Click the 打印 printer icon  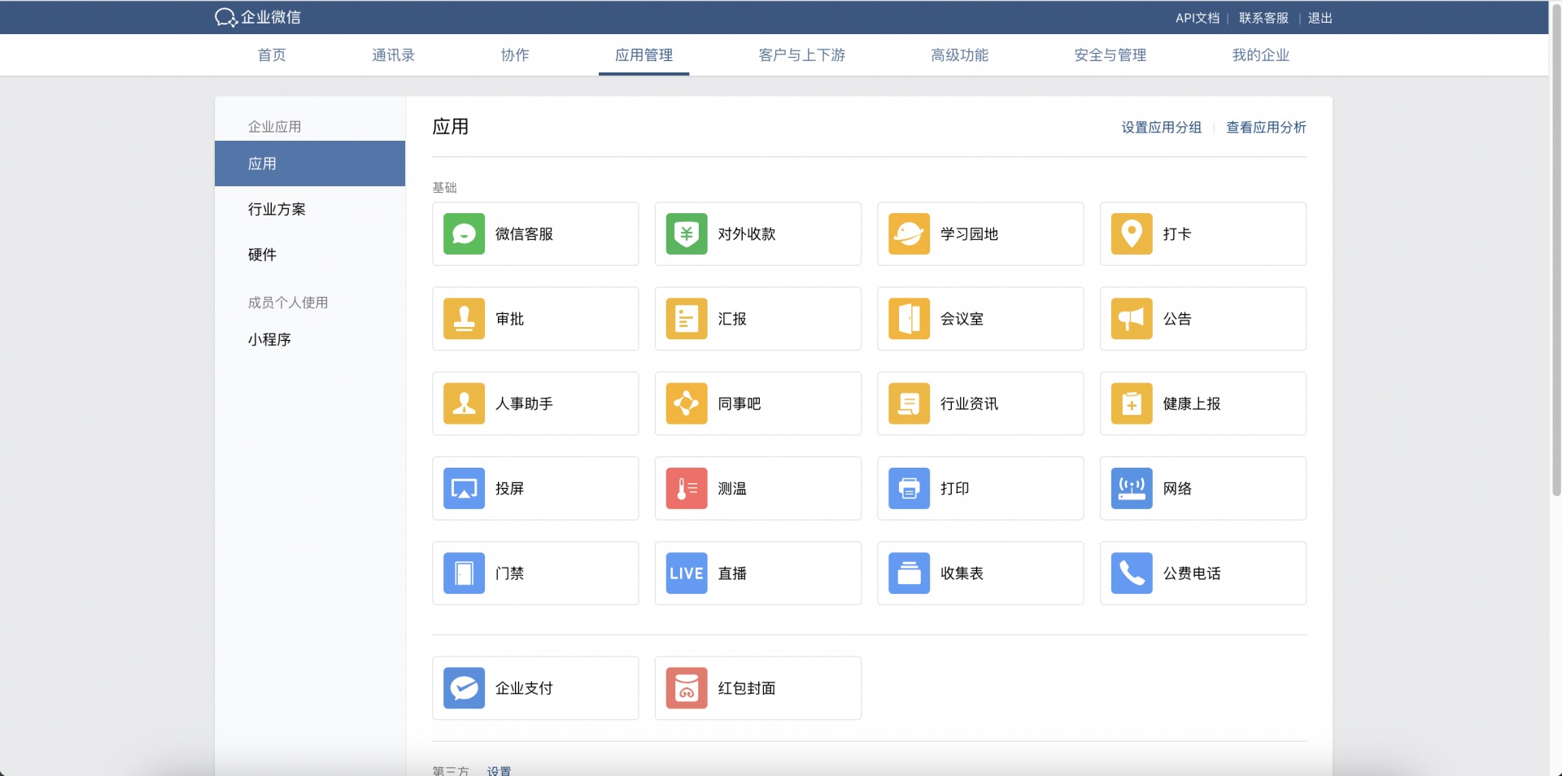tap(909, 489)
